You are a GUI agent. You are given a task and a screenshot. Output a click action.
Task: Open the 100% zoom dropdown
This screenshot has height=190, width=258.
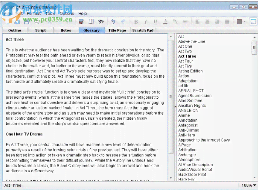tap(249, 185)
